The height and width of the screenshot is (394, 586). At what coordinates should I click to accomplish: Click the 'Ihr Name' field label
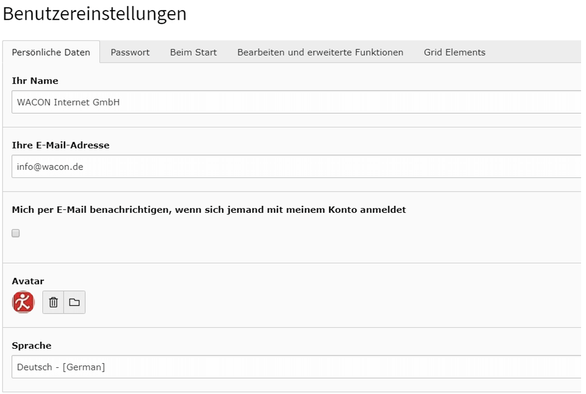click(35, 81)
